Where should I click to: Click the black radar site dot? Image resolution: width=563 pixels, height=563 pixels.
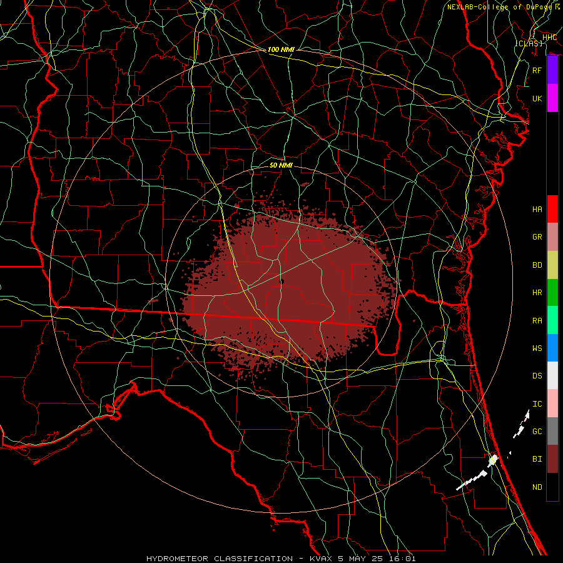point(281,282)
